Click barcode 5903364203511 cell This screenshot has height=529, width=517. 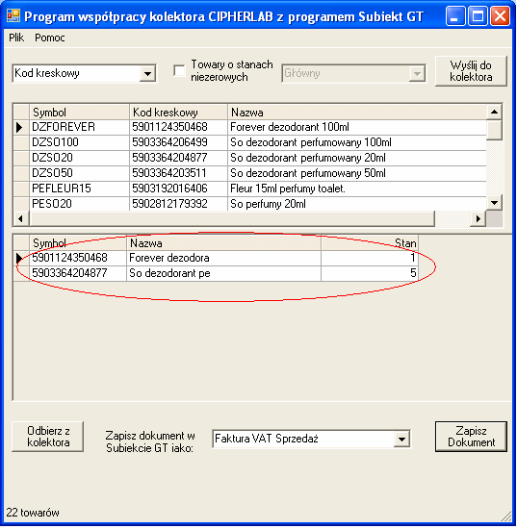pyautogui.click(x=178, y=173)
